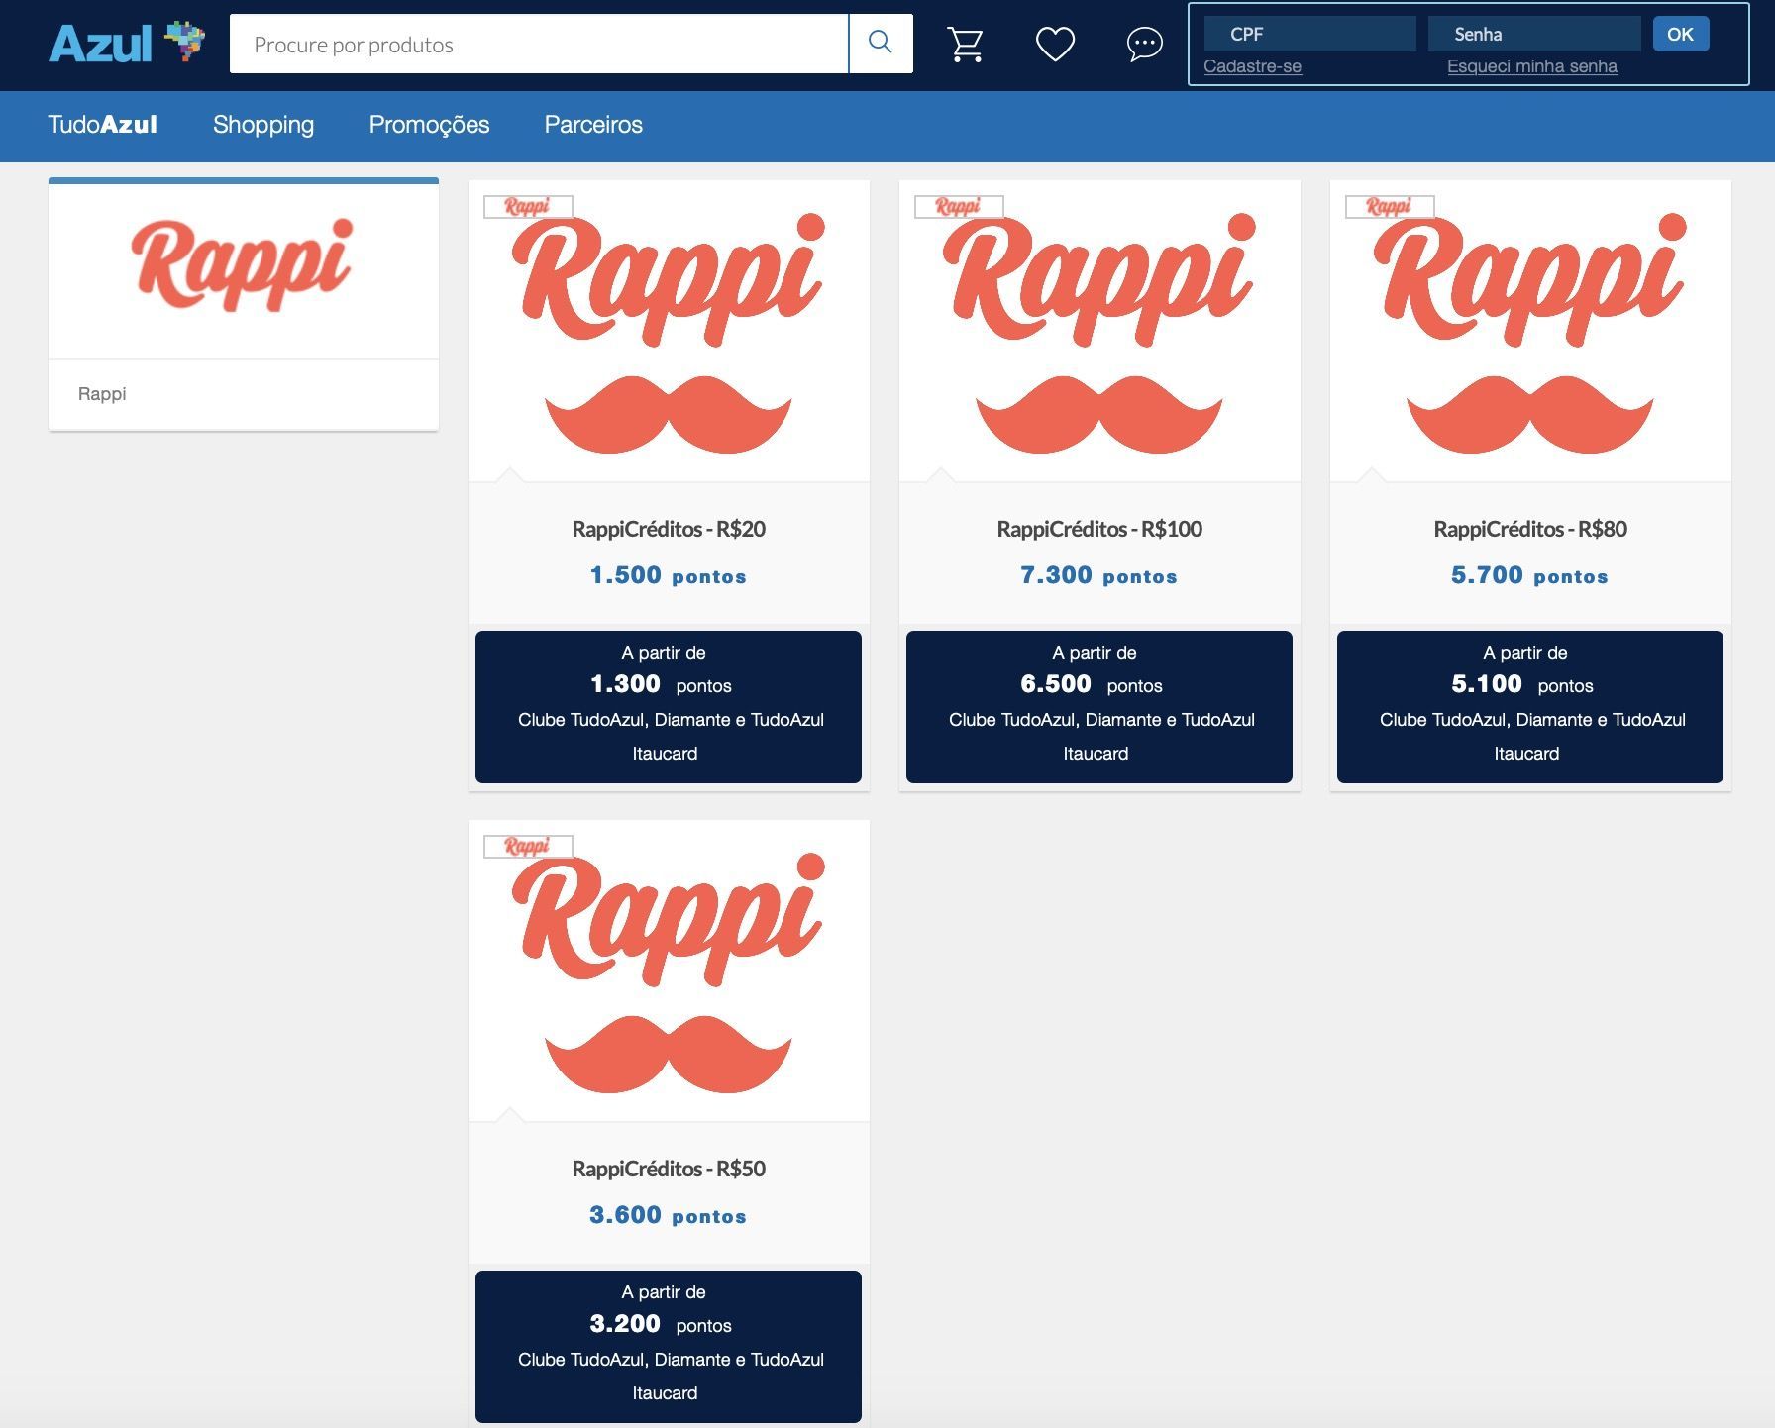Click the CPF input field
The image size is (1775, 1428).
click(x=1309, y=34)
